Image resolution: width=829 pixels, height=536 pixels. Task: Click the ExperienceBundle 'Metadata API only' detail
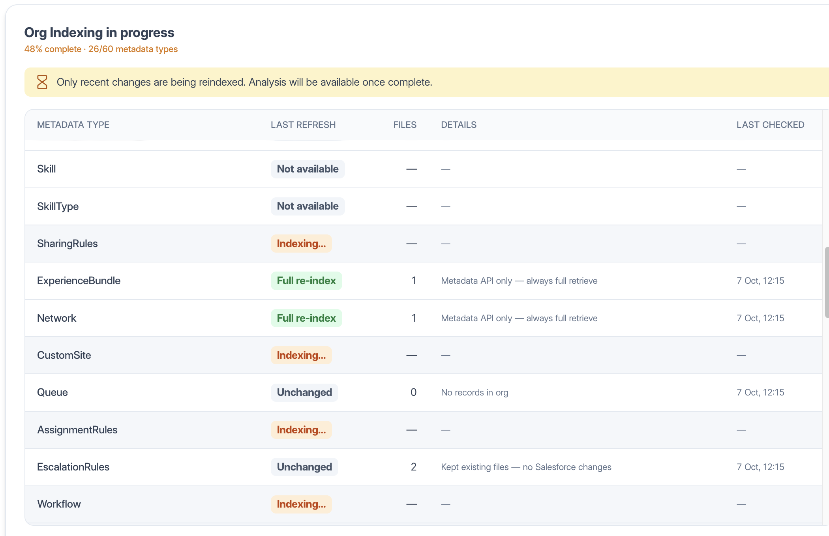coord(519,281)
